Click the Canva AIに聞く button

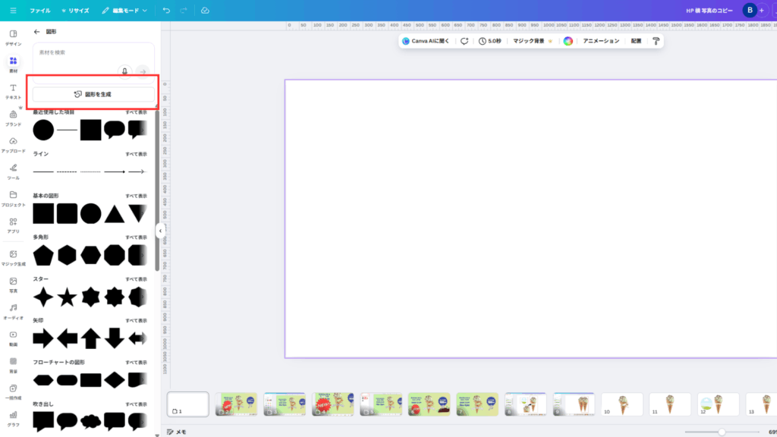pyautogui.click(x=427, y=41)
